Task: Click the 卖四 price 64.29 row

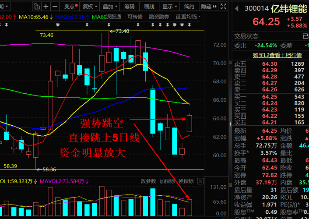Action: 270,70
